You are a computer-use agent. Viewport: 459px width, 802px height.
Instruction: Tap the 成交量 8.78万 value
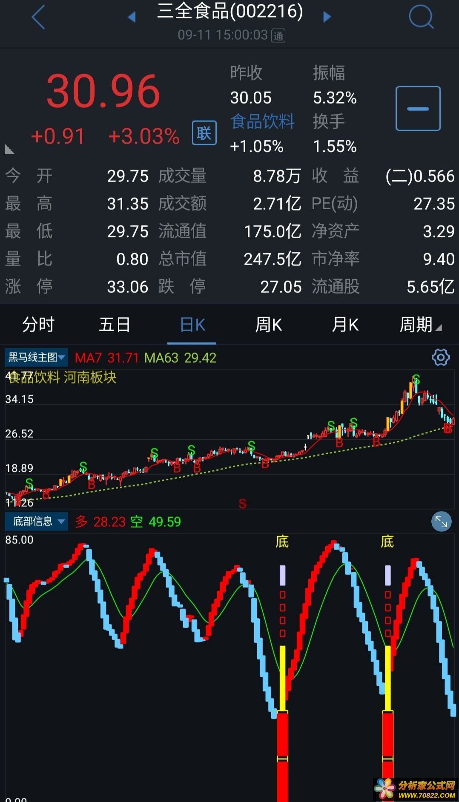(x=277, y=176)
